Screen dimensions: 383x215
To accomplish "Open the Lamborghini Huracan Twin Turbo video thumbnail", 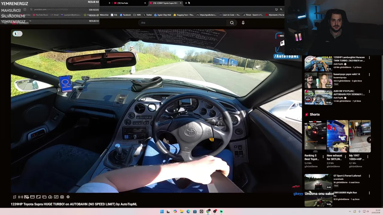I will (x=318, y=63).
